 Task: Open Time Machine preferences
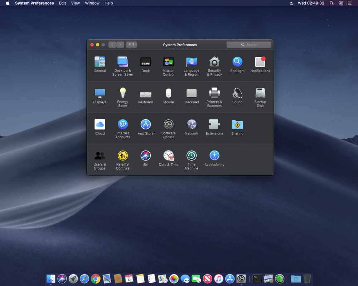pos(192,160)
